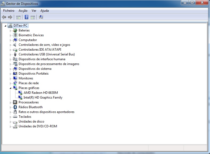Click the IDE ATA/ATAPI controller icon
Image resolution: width=210 pixels, height=154 pixels.
[15, 50]
